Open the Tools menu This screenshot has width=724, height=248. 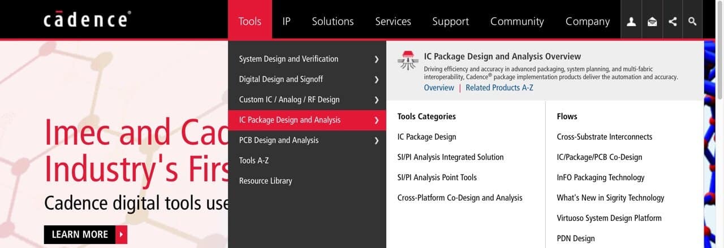click(250, 21)
